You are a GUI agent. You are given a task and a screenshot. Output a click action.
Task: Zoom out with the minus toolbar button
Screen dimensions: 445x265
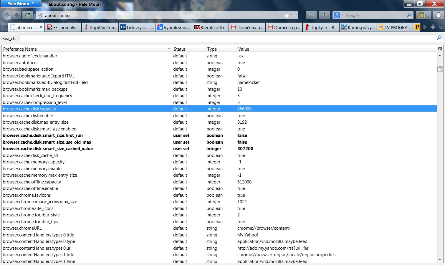tap(311, 15)
